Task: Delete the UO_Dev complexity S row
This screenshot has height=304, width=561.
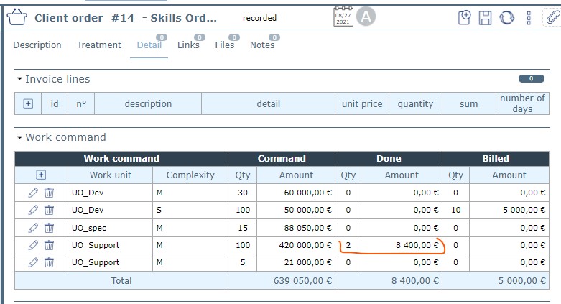Action: (49, 210)
